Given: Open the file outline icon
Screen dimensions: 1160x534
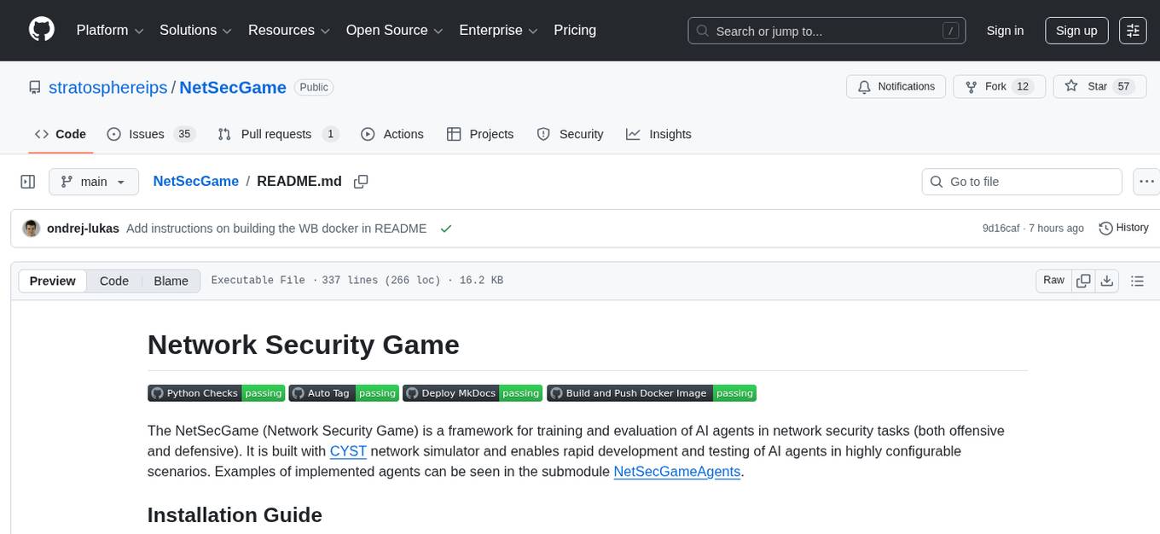Looking at the screenshot, I should point(1138,280).
